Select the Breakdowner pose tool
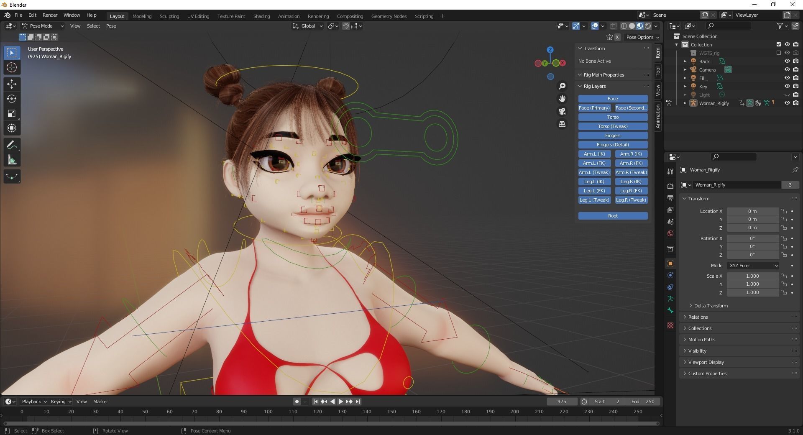Screen dimensions: 803x435 pos(12,177)
